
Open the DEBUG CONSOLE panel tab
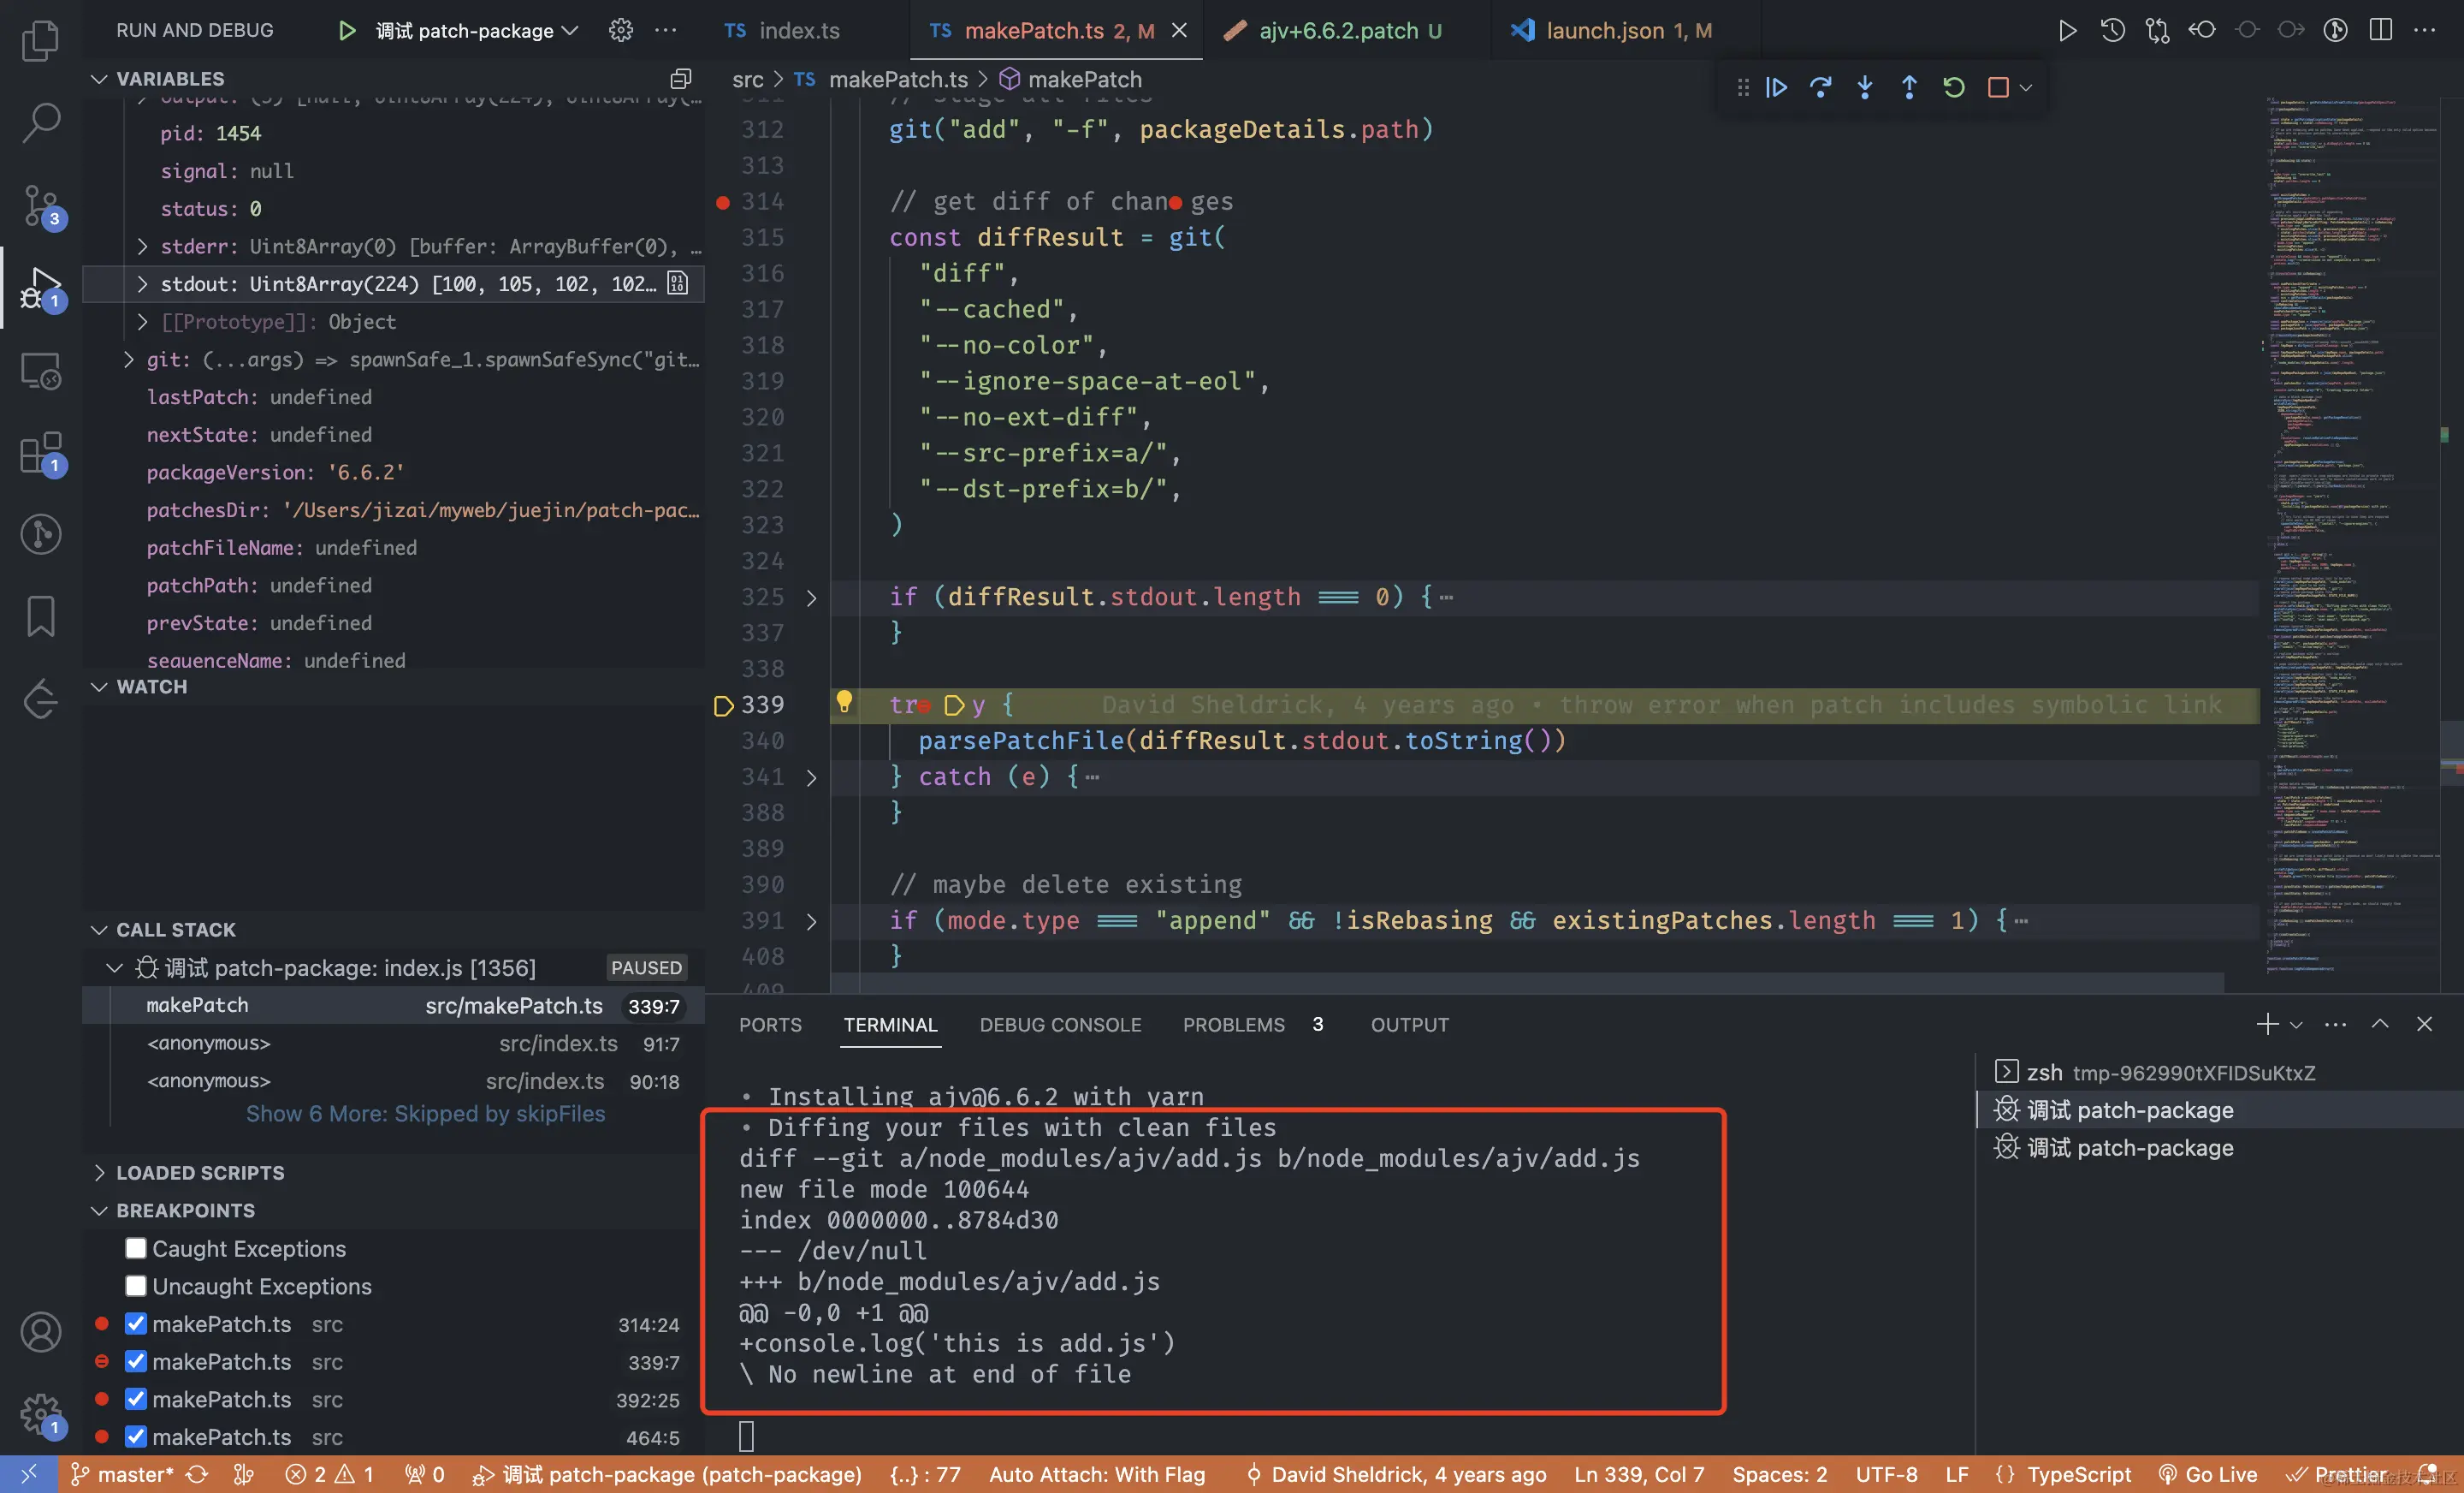click(1060, 1024)
